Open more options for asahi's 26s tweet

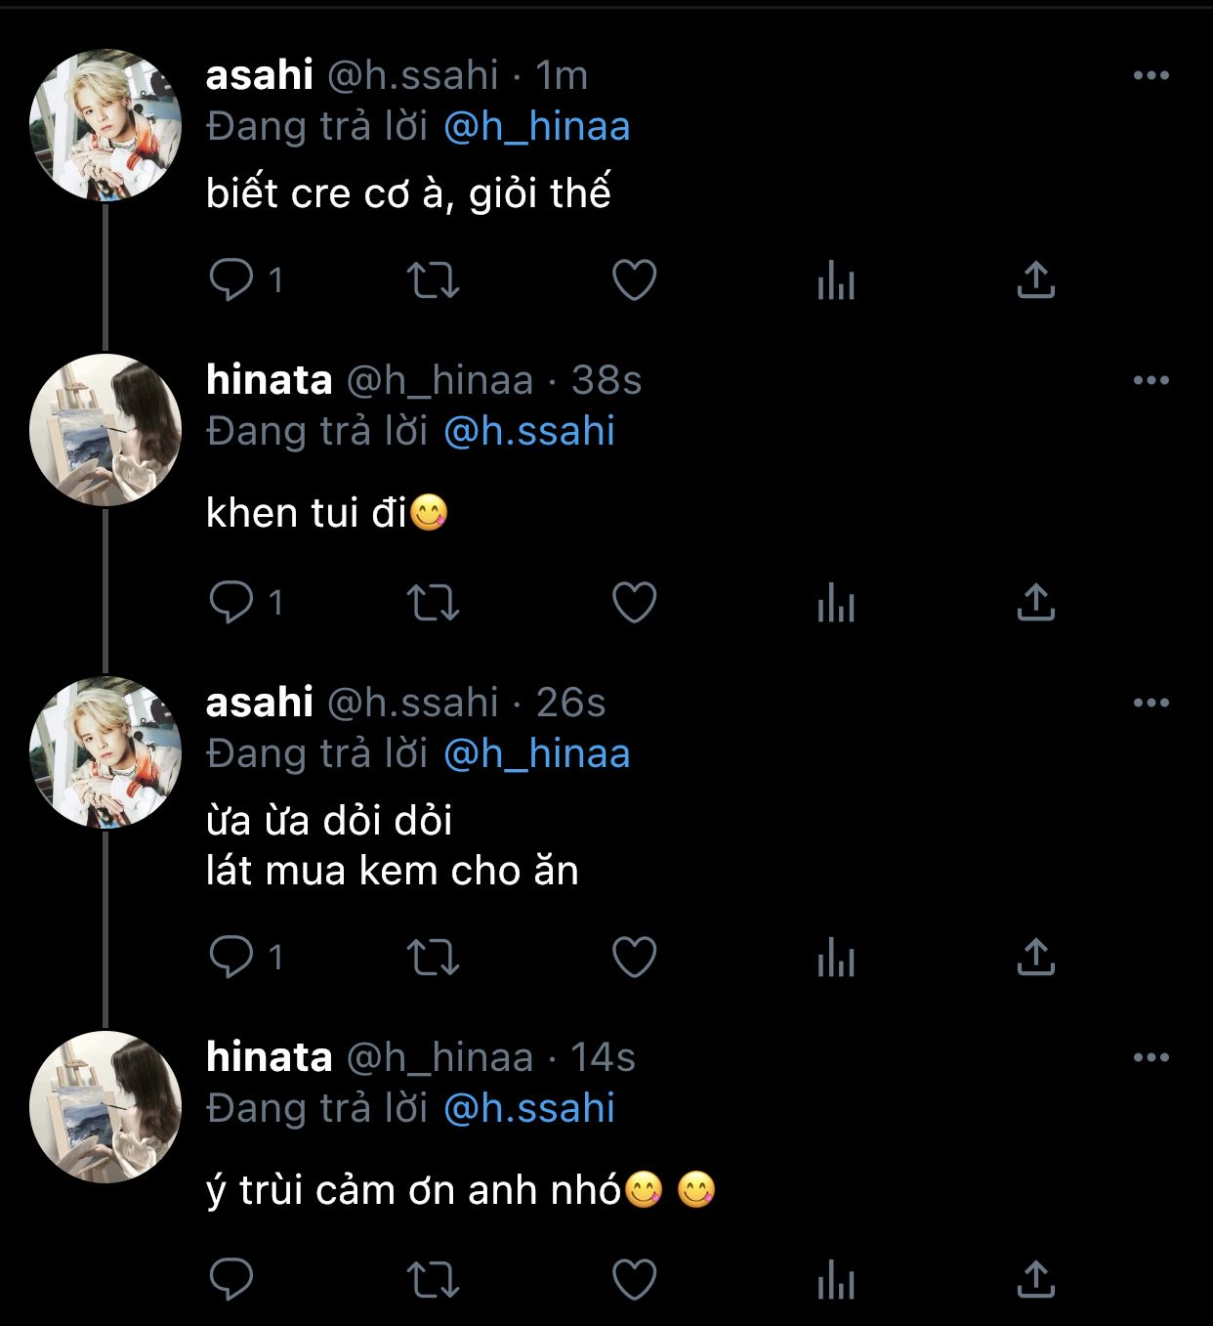pos(1150,703)
